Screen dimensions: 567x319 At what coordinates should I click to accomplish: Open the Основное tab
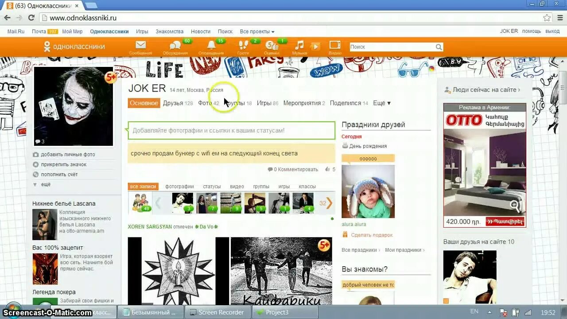(144, 103)
